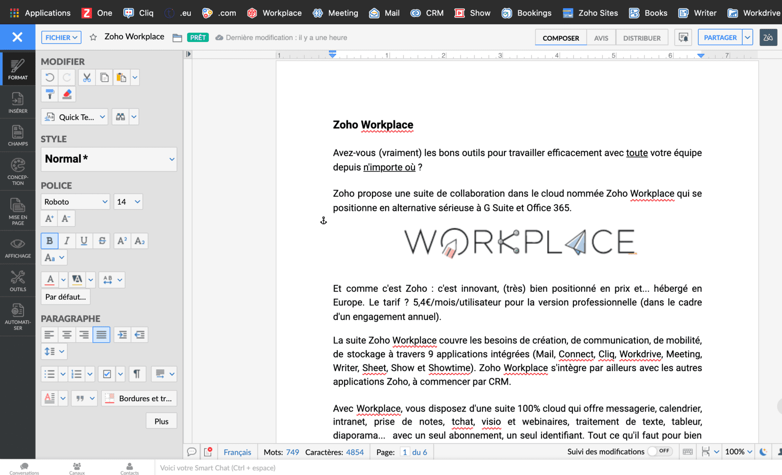782x475 pixels.
Task: Click the Undo icon
Action: pyautogui.click(x=49, y=78)
